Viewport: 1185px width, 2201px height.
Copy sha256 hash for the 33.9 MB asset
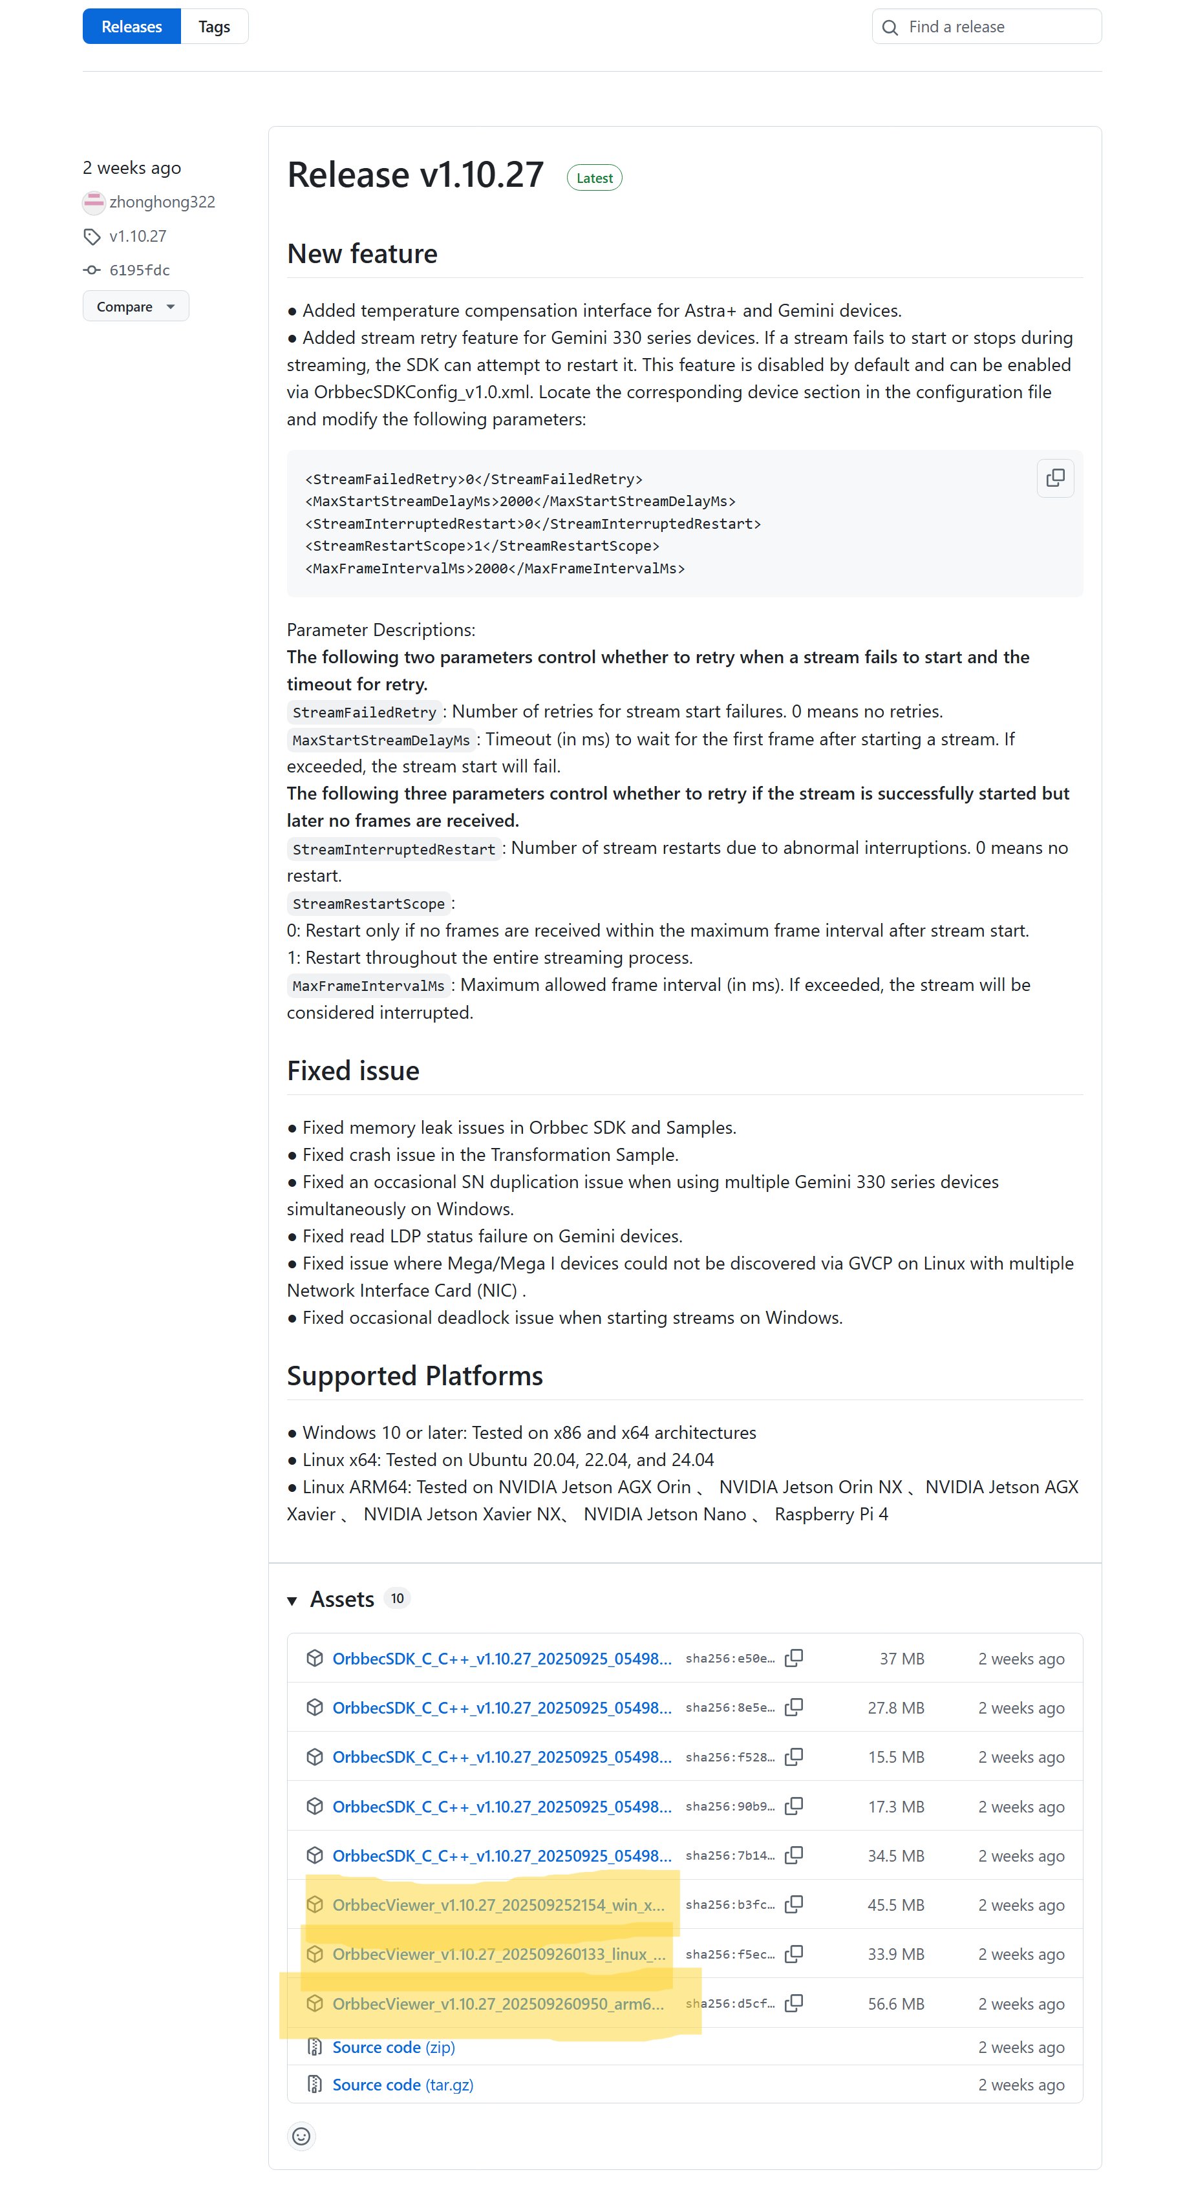(x=794, y=1953)
